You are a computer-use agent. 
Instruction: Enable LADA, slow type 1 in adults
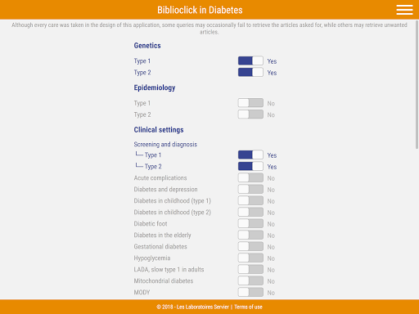tap(250, 269)
